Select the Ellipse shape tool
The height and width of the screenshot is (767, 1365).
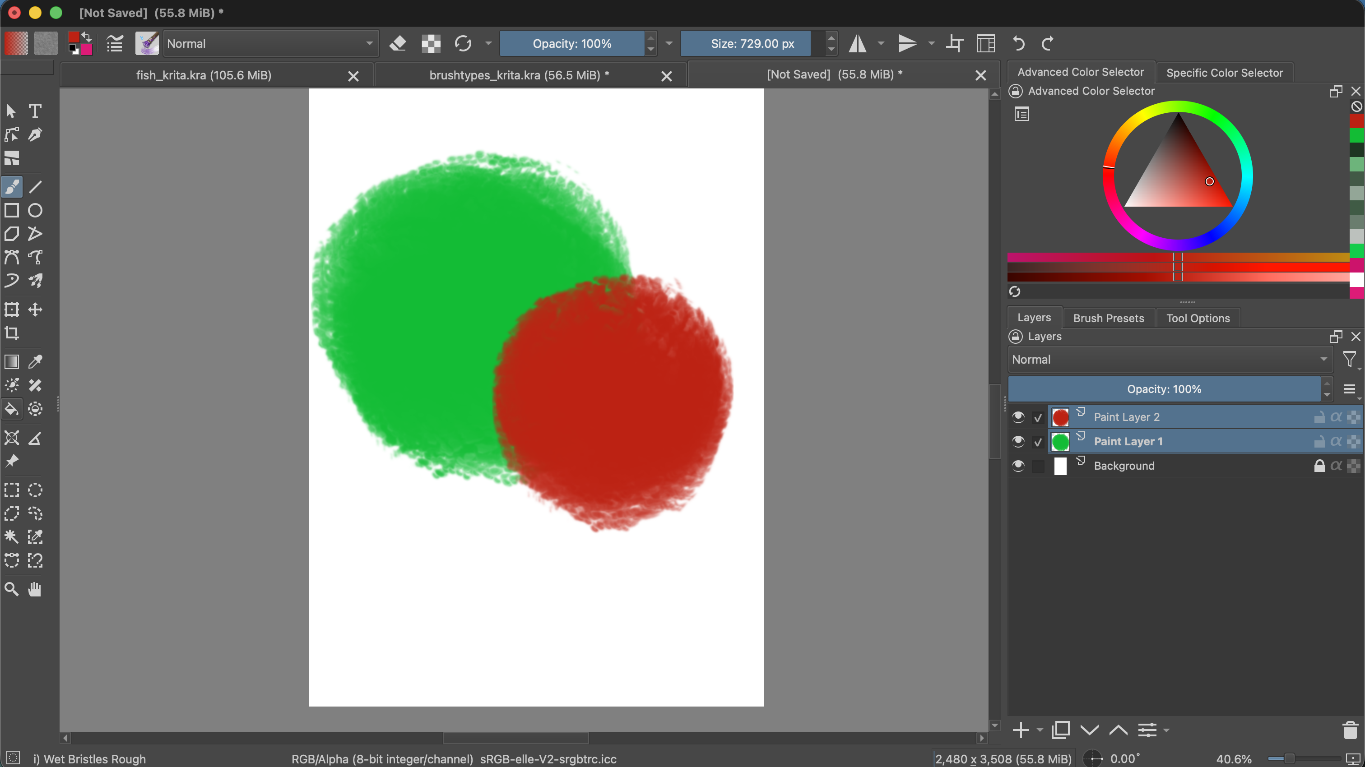pos(35,210)
